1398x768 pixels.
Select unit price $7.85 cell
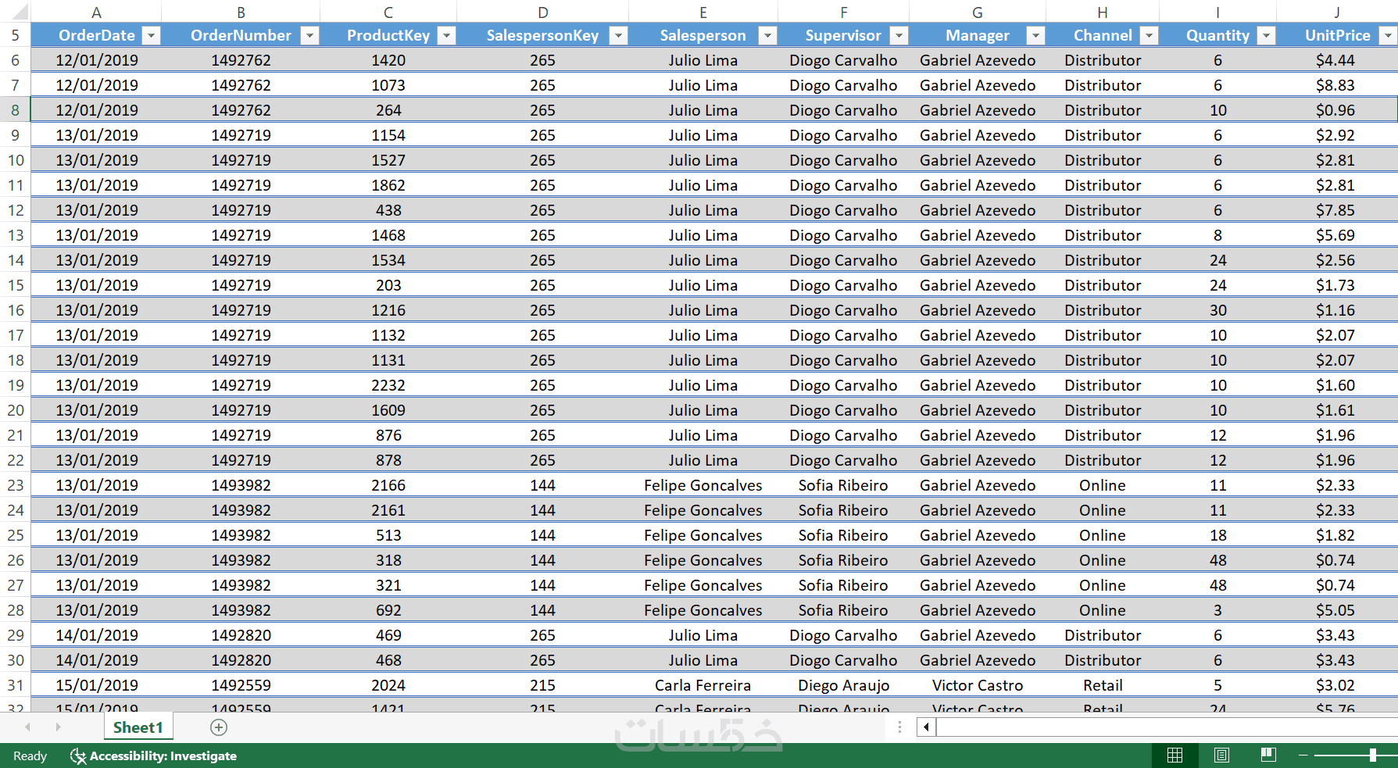[1335, 210]
